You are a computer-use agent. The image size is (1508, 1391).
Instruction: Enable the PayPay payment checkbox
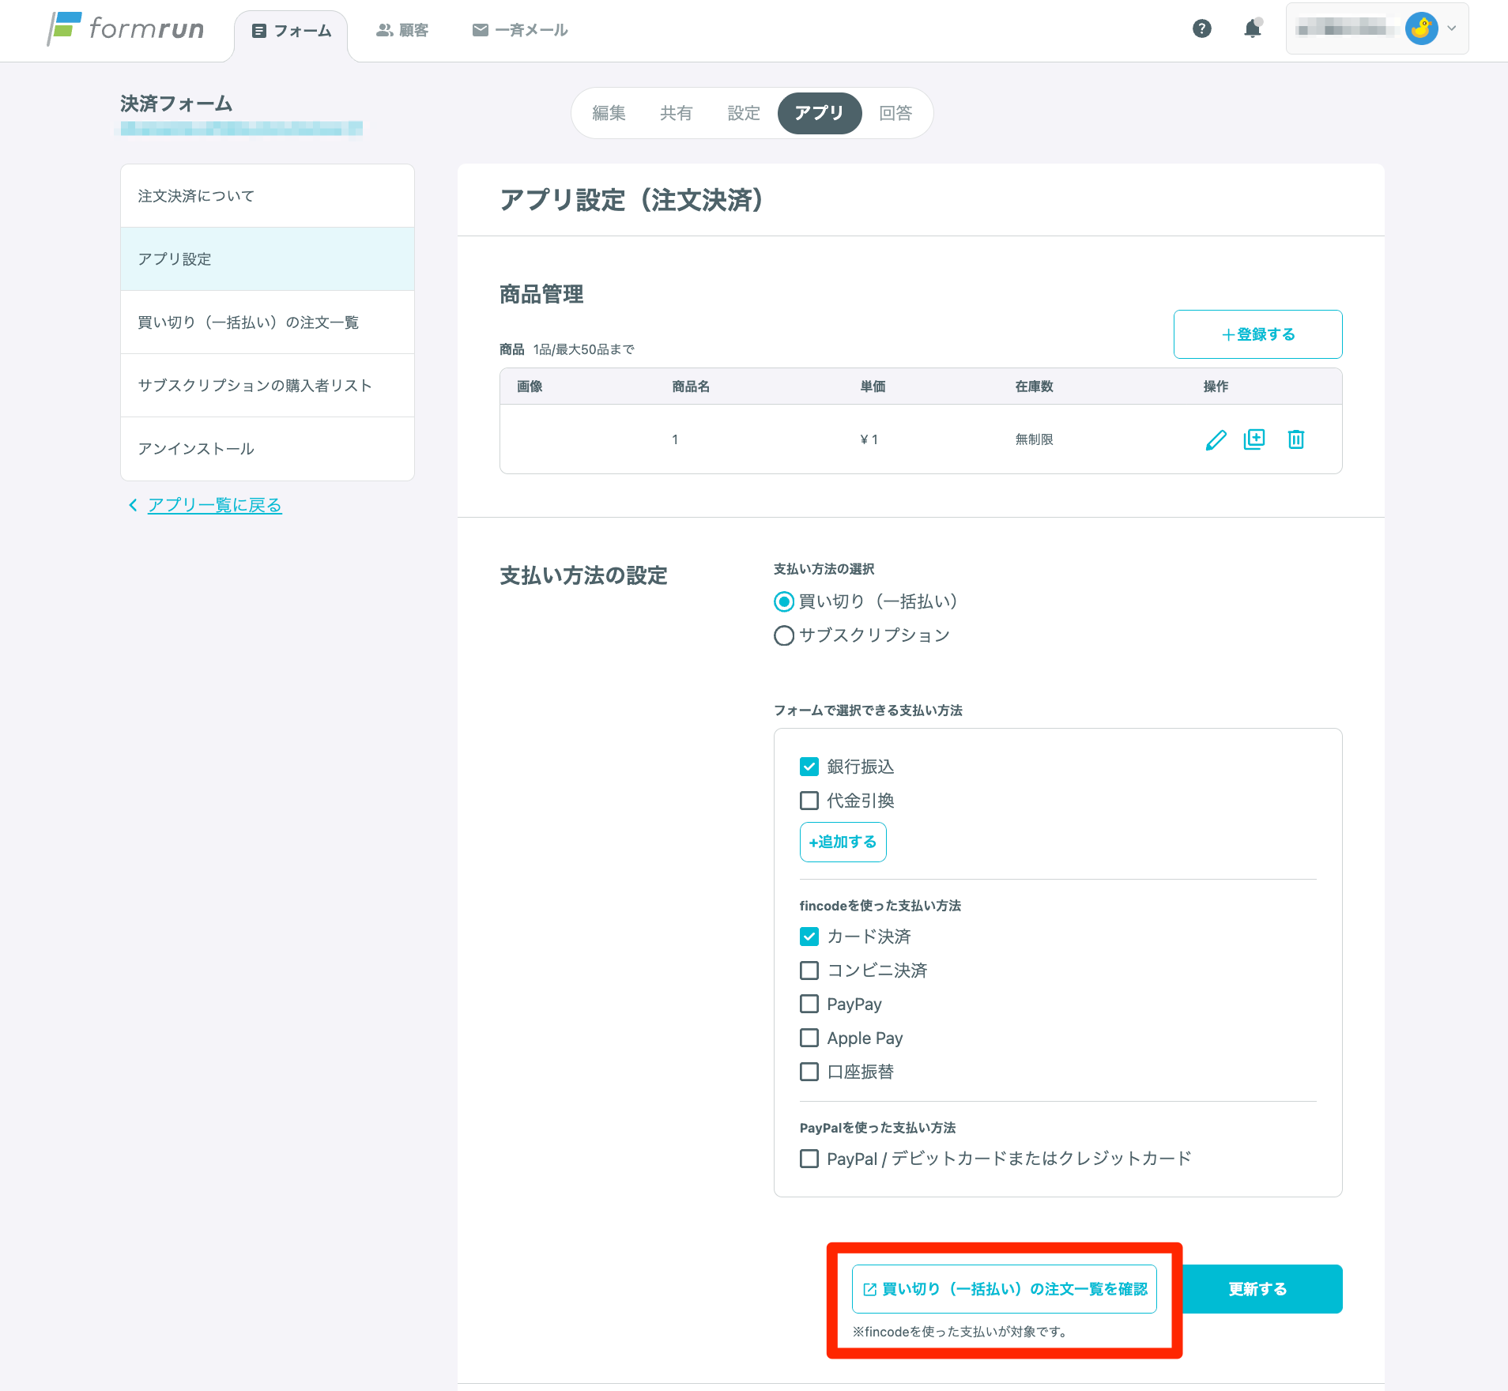coord(809,1004)
